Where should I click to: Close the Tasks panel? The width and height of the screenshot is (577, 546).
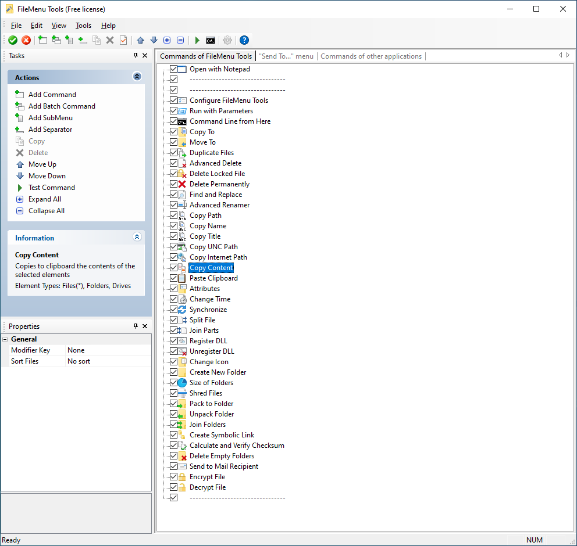click(x=145, y=56)
